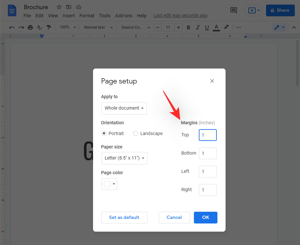Viewport: 300px width, 245px height.
Task: Click the print icon in toolbar
Action: point(30,27)
